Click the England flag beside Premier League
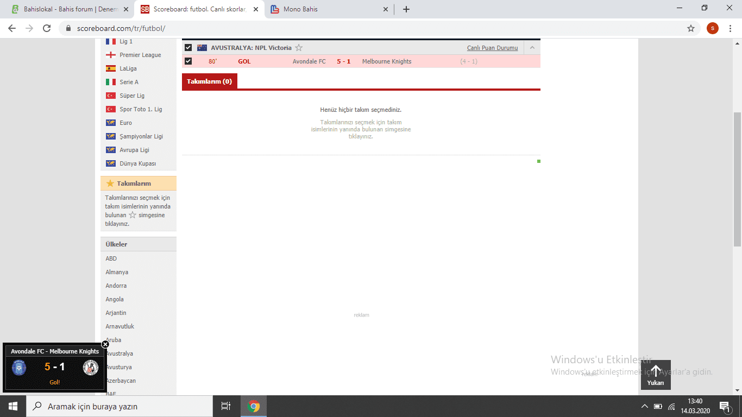The image size is (742, 417). (110, 55)
